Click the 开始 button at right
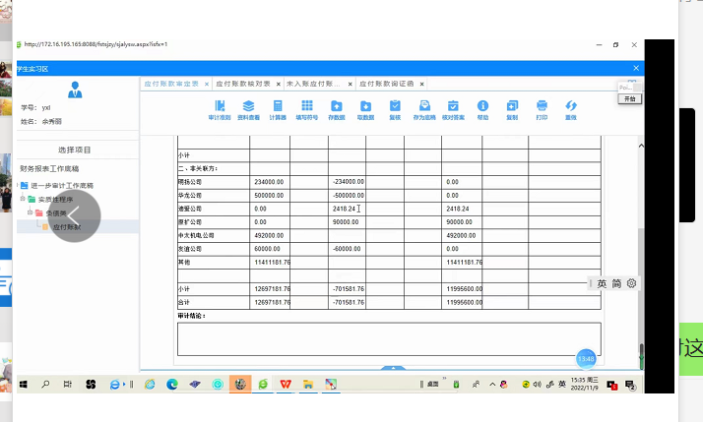703x422 pixels. point(630,98)
